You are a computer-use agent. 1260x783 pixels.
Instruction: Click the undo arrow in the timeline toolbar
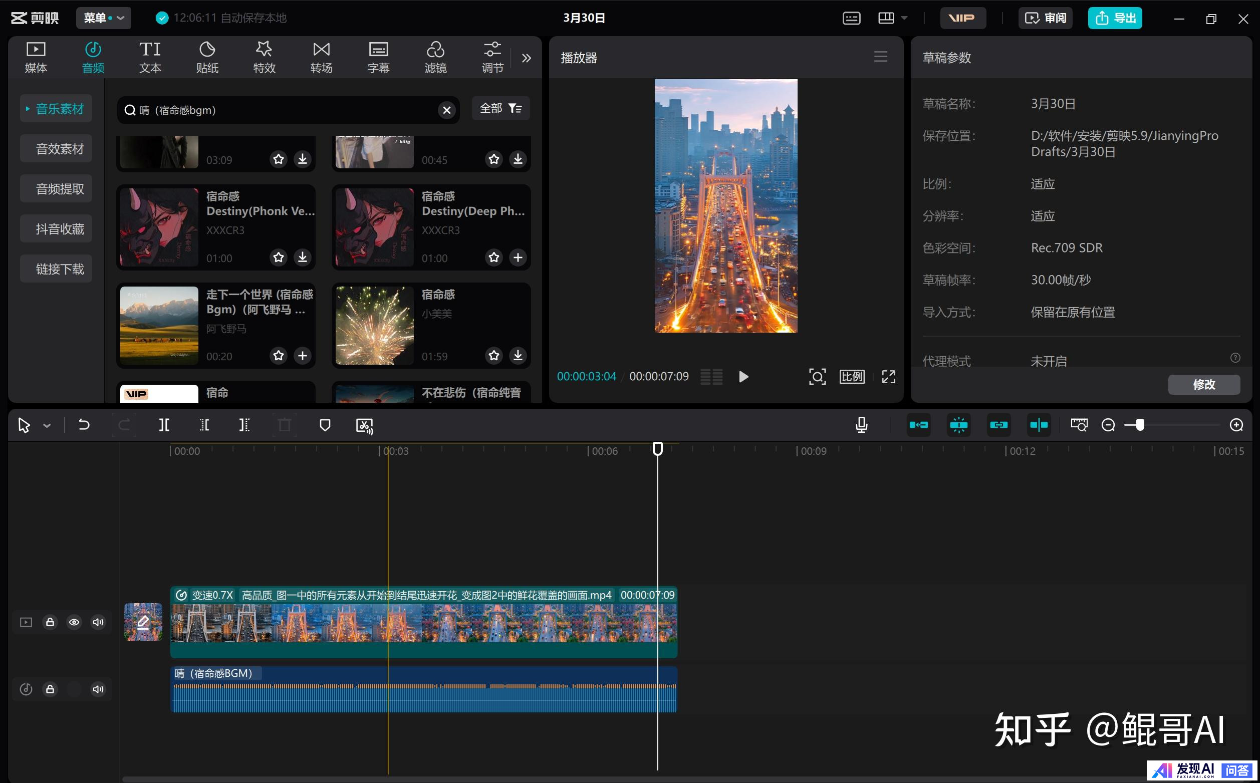(84, 425)
